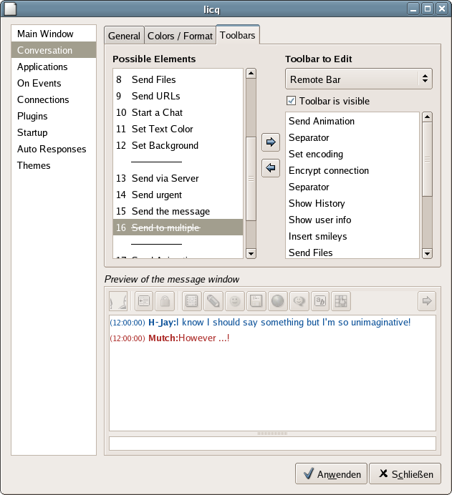The width and height of the screenshot is (452, 495).
Task: Select Encrypt connection in toolbar list
Action: click(x=329, y=170)
